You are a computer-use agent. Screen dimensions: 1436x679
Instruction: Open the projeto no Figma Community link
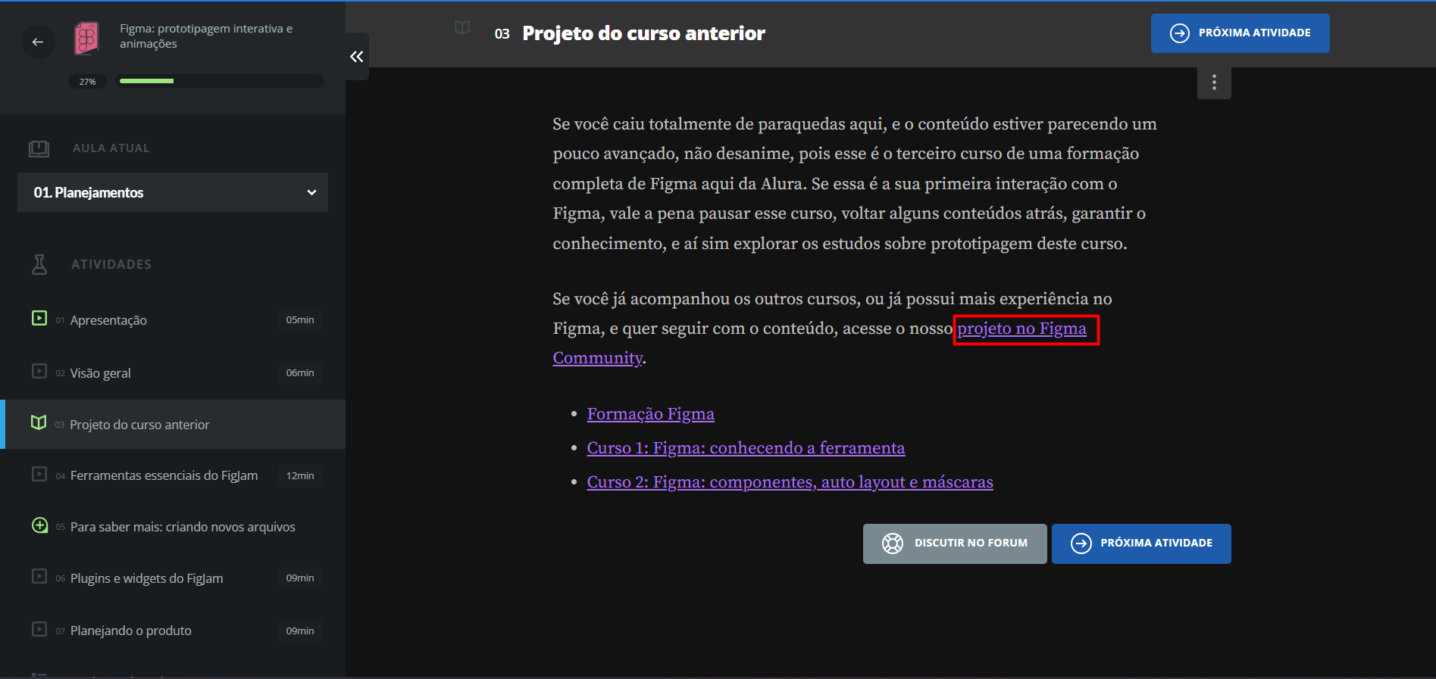[1021, 329]
